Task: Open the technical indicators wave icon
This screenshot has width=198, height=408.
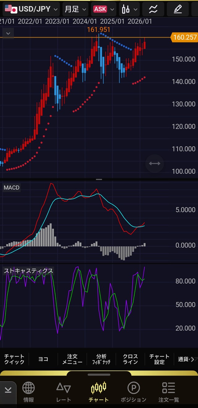Action: 153,9
